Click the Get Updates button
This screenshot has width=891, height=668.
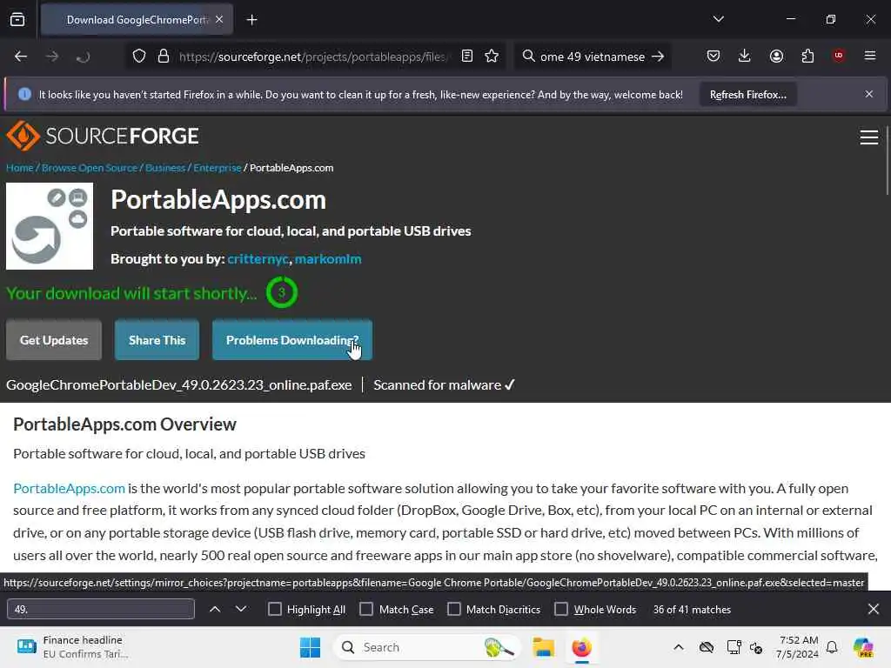pyautogui.click(x=54, y=340)
